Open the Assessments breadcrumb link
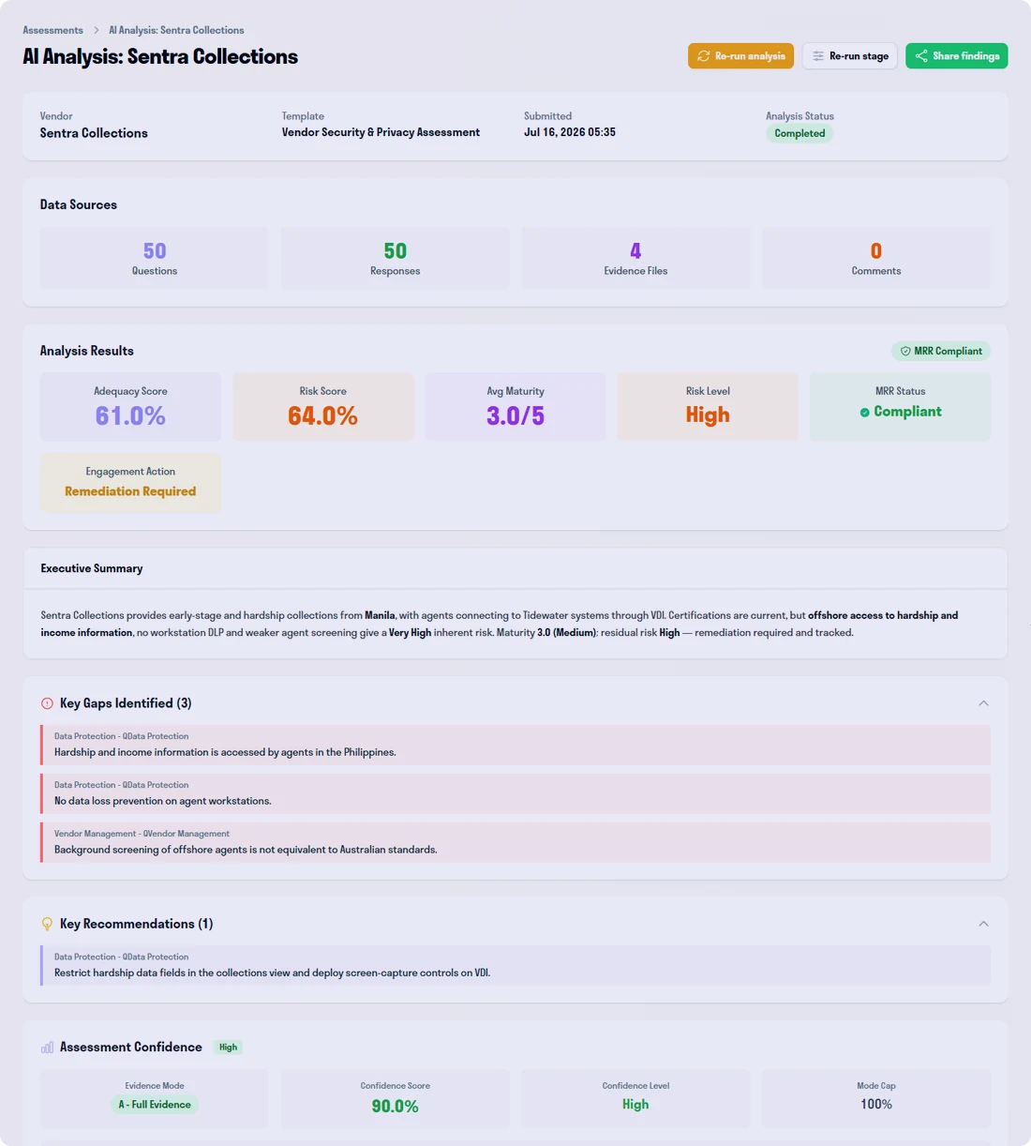1031x1146 pixels. (x=52, y=30)
